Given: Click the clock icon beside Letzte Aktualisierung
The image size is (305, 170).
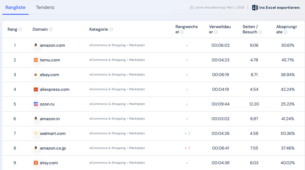Looking at the screenshot, I should [192, 8].
